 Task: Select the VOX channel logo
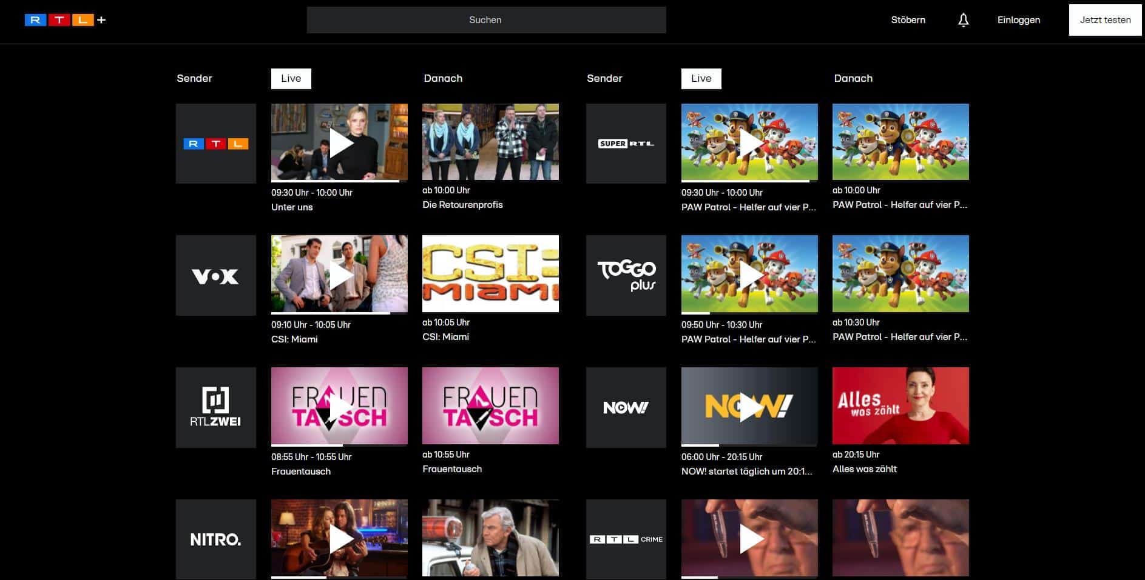point(216,276)
